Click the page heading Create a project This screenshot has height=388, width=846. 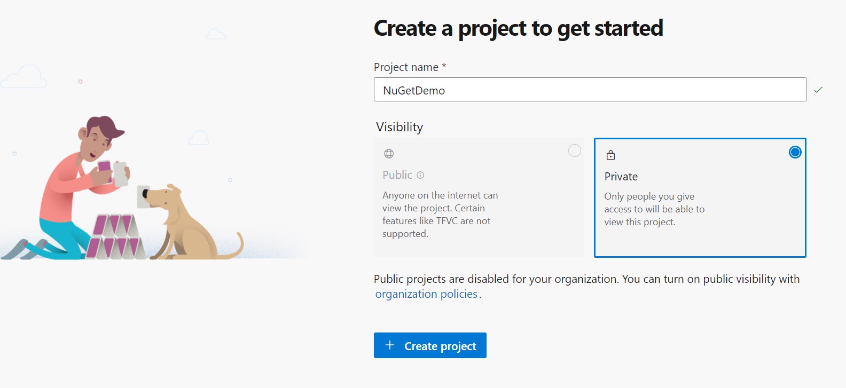[518, 28]
